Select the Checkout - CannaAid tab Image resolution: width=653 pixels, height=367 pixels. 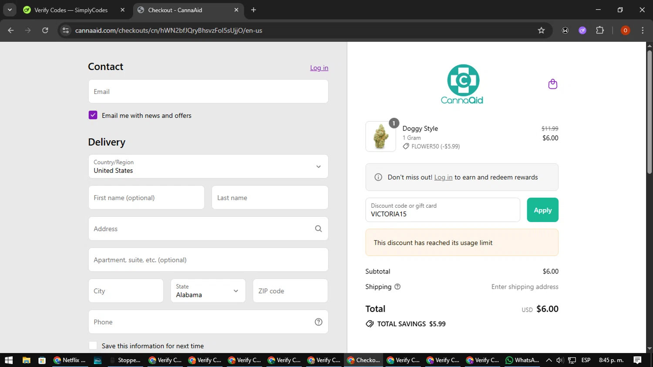[x=187, y=10]
